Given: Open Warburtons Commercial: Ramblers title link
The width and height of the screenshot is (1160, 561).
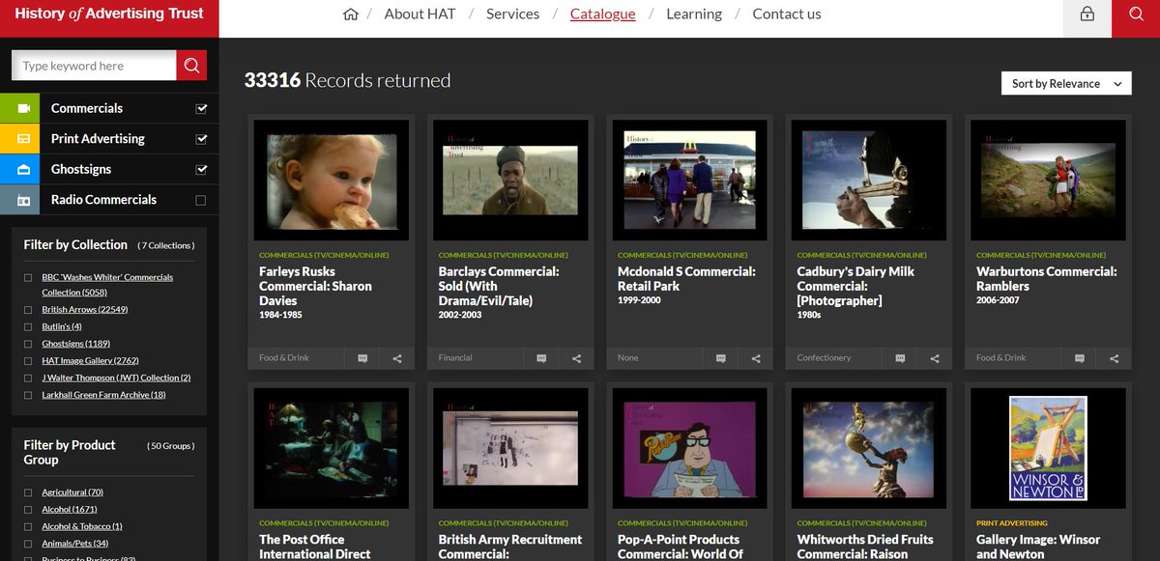Looking at the screenshot, I should (x=1047, y=279).
